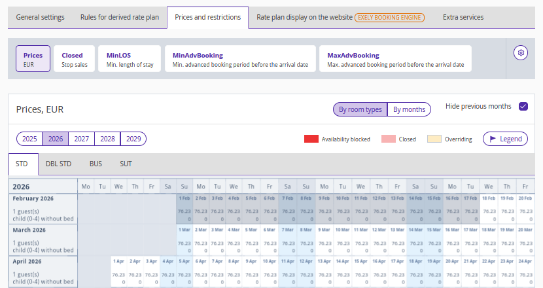Click the red Availability blocked swatch

[311, 139]
